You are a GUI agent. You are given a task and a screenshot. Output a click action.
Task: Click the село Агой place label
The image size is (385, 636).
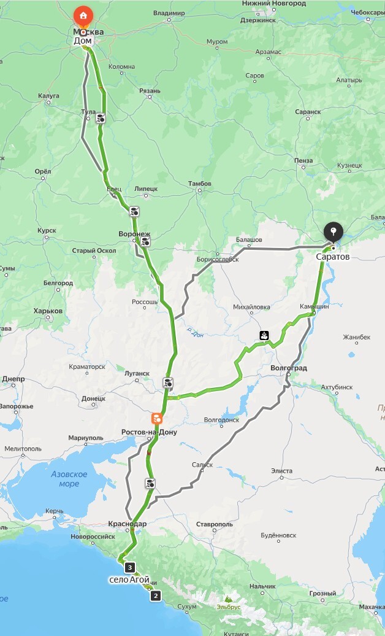(x=129, y=580)
